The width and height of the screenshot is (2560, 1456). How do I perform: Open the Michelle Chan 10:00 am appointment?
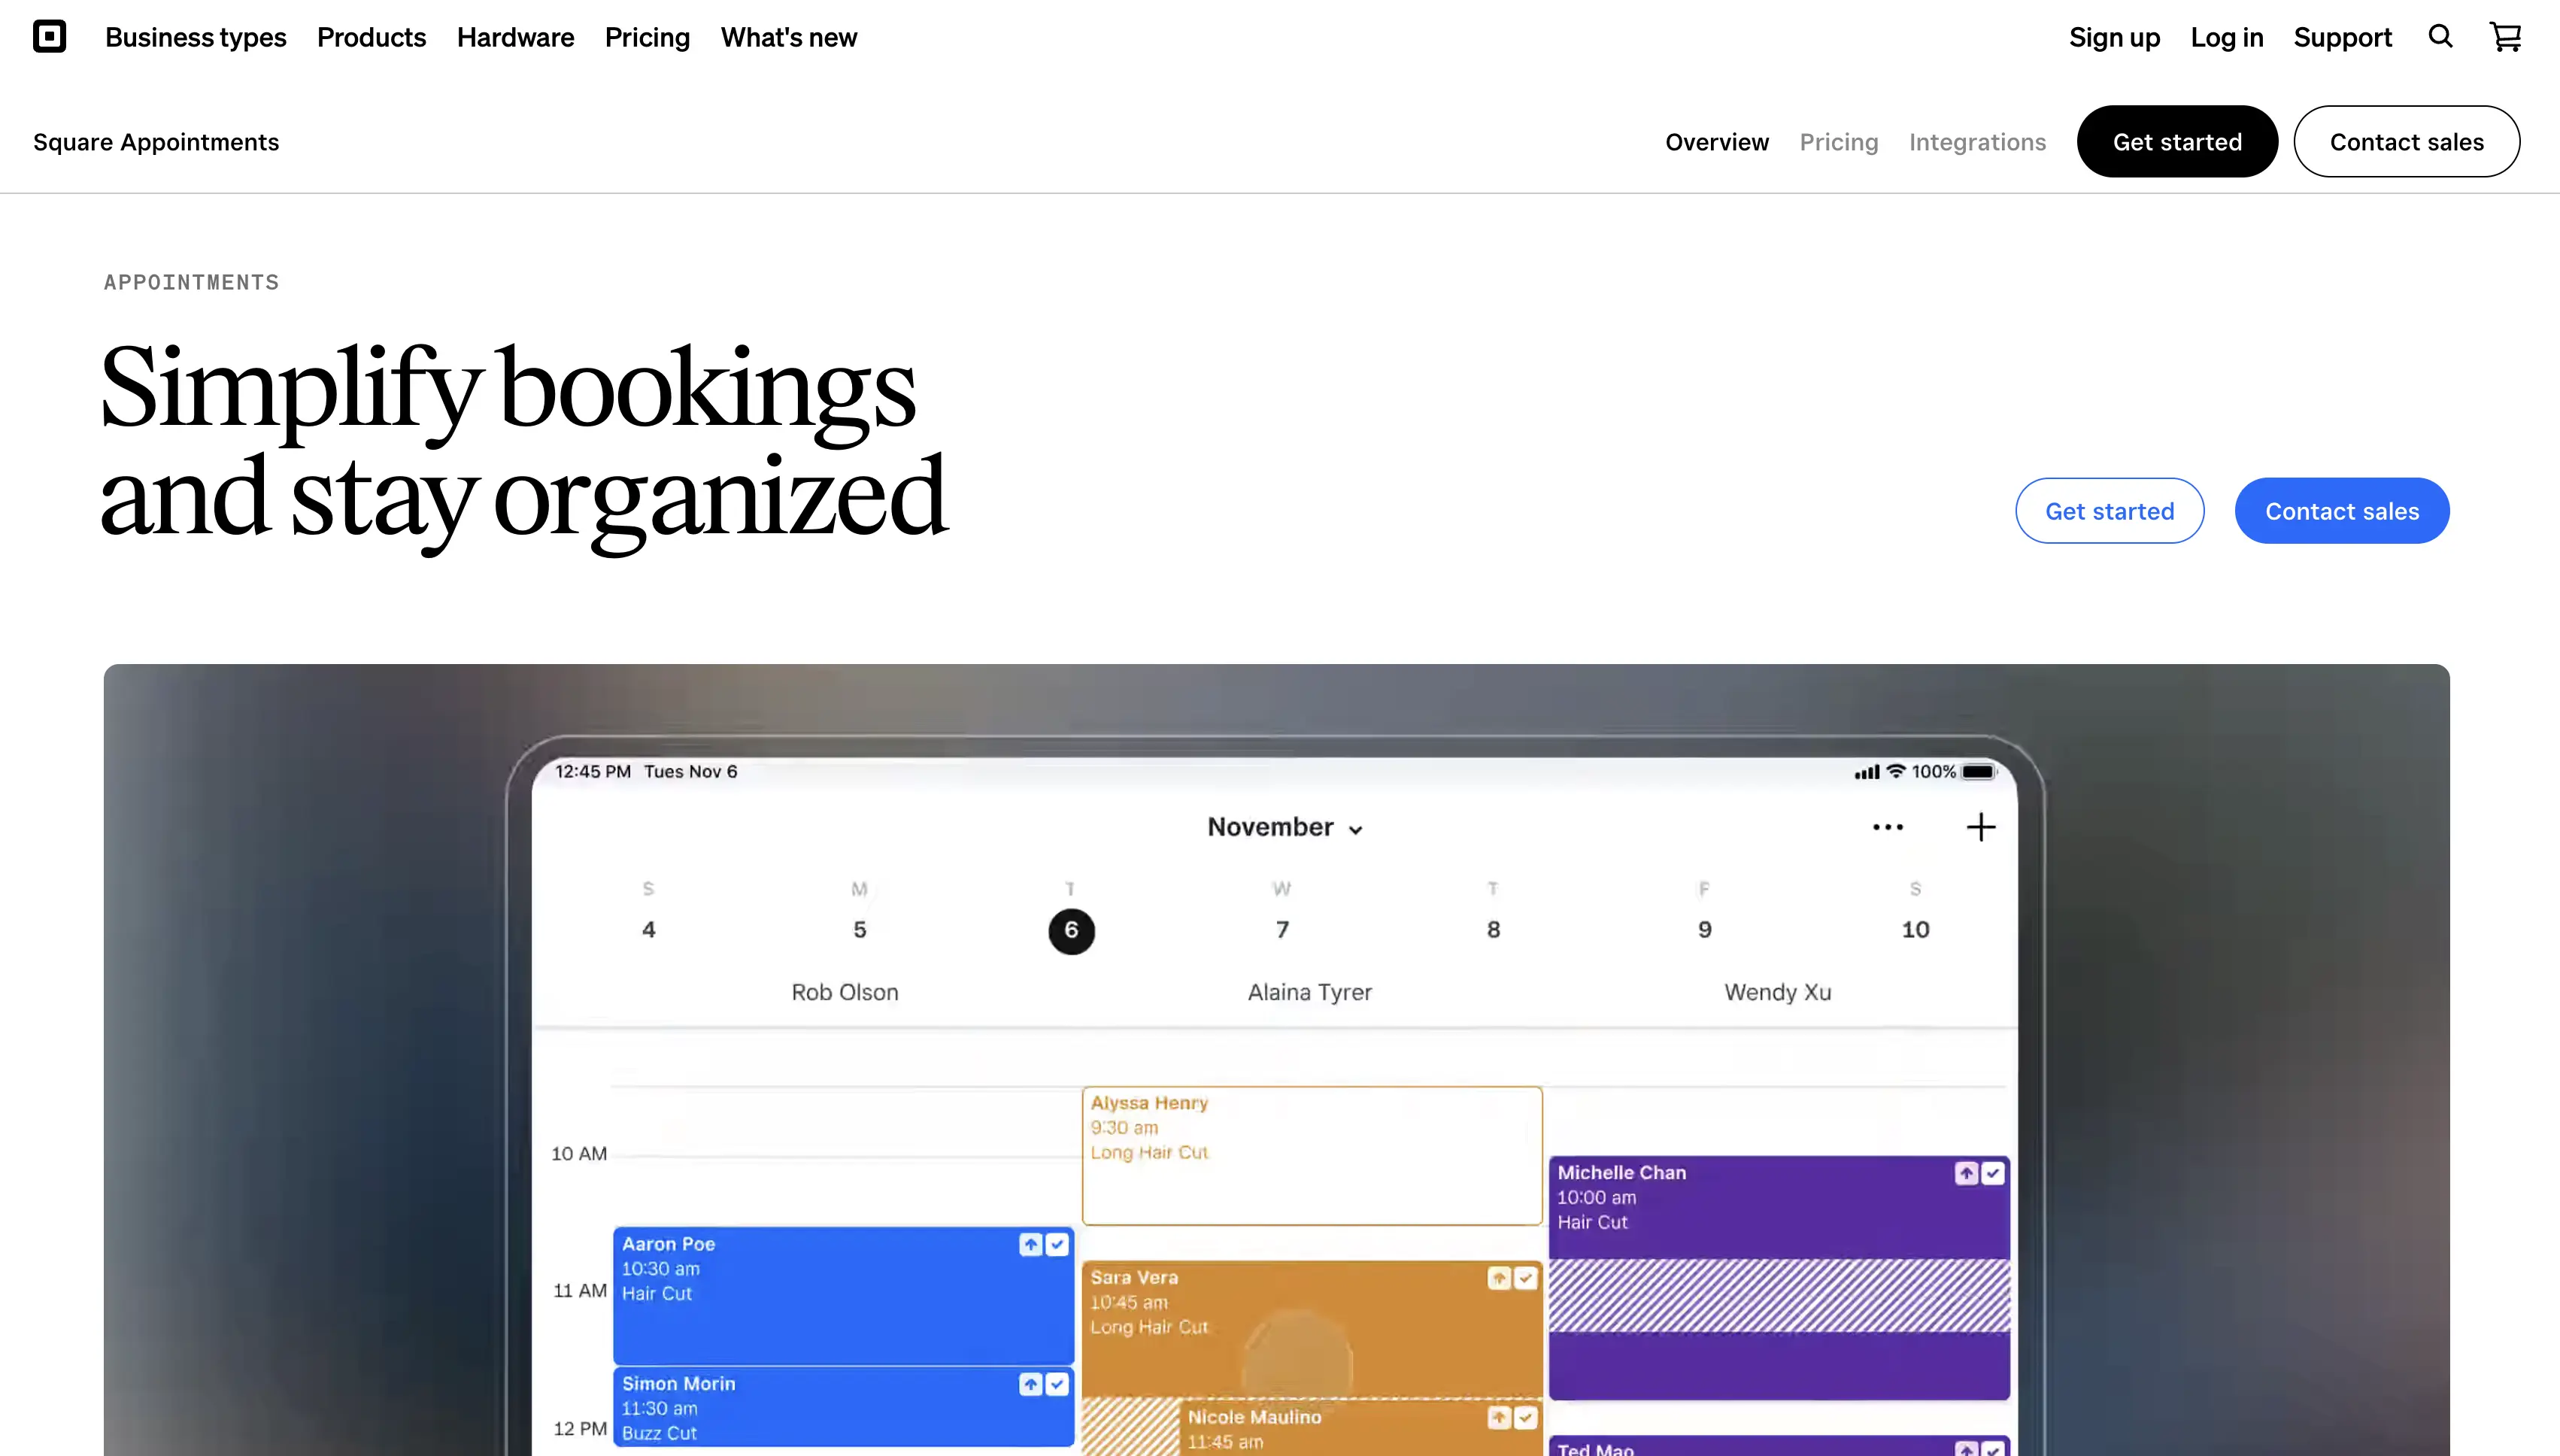pyautogui.click(x=1779, y=1278)
